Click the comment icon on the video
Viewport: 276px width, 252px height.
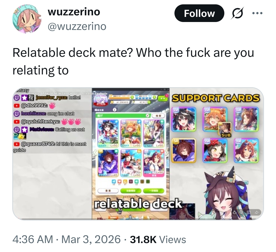pyautogui.click(x=249, y=212)
